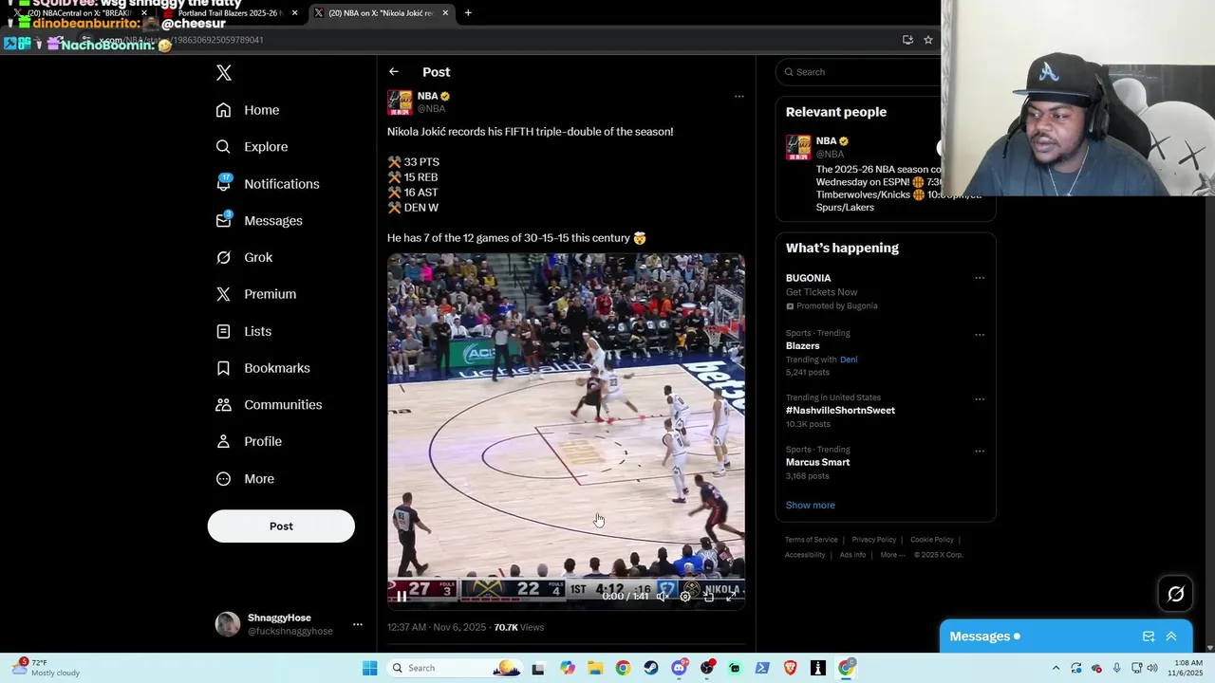Open the @NBA handle link on the post
The height and width of the screenshot is (683, 1215).
[x=431, y=109]
